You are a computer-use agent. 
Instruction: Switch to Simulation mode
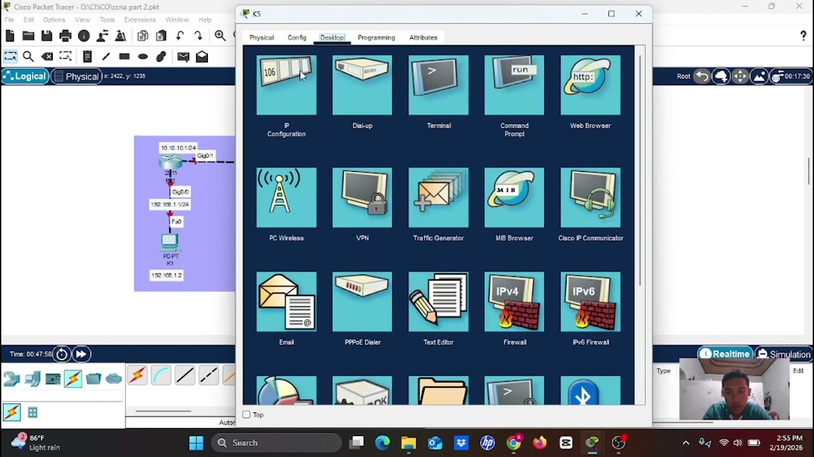click(783, 354)
